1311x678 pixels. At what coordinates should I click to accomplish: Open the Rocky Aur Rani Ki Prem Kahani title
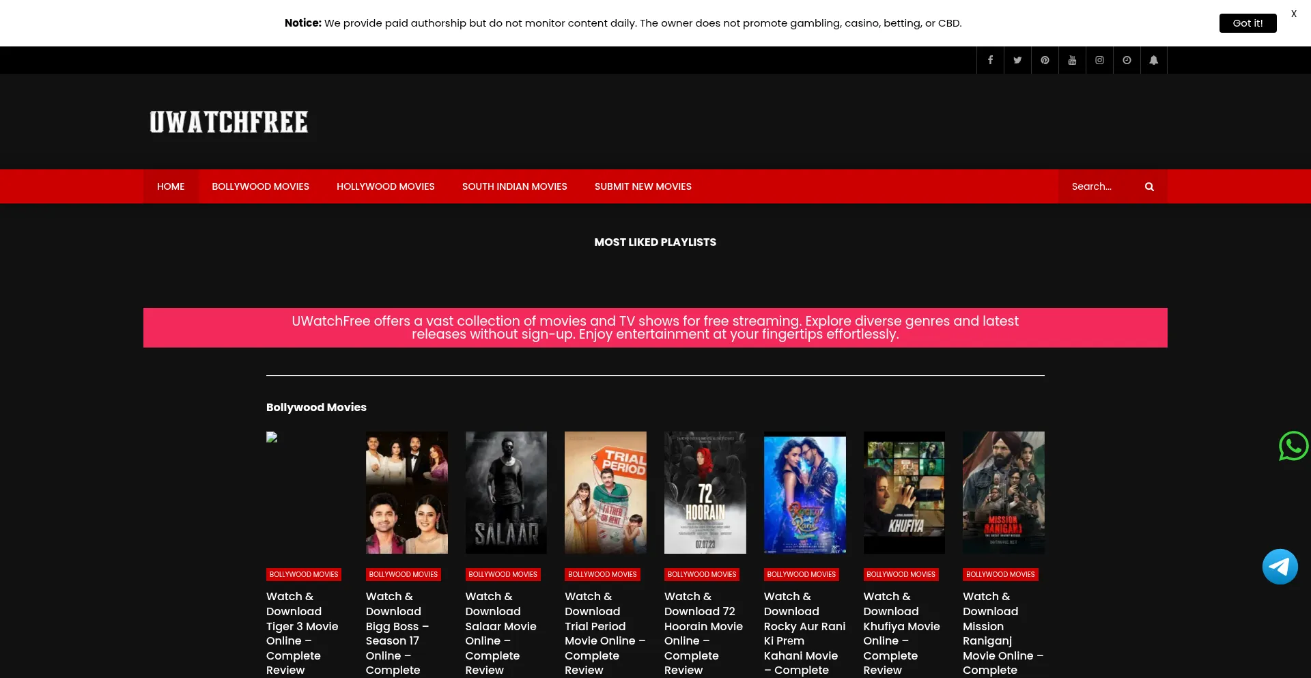point(804,634)
